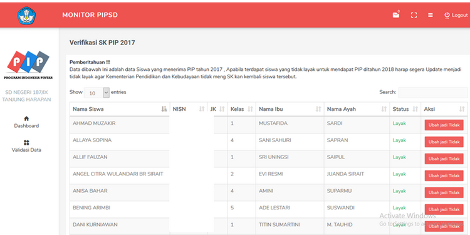Click the Logout power icon

(447, 15)
